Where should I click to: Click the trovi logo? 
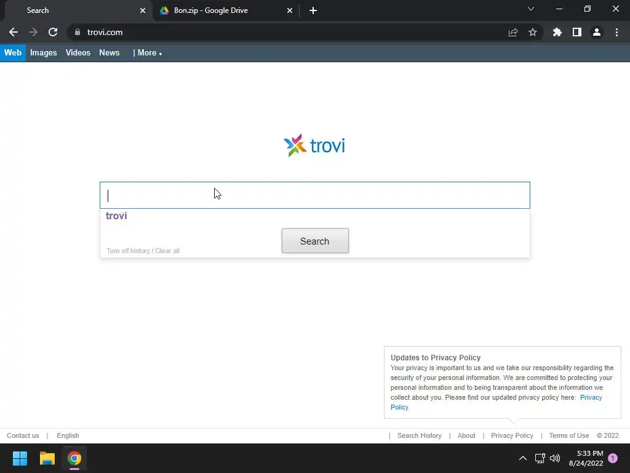314,145
